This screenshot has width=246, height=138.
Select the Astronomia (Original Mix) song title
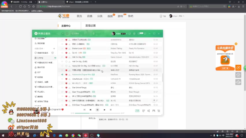point(81,75)
